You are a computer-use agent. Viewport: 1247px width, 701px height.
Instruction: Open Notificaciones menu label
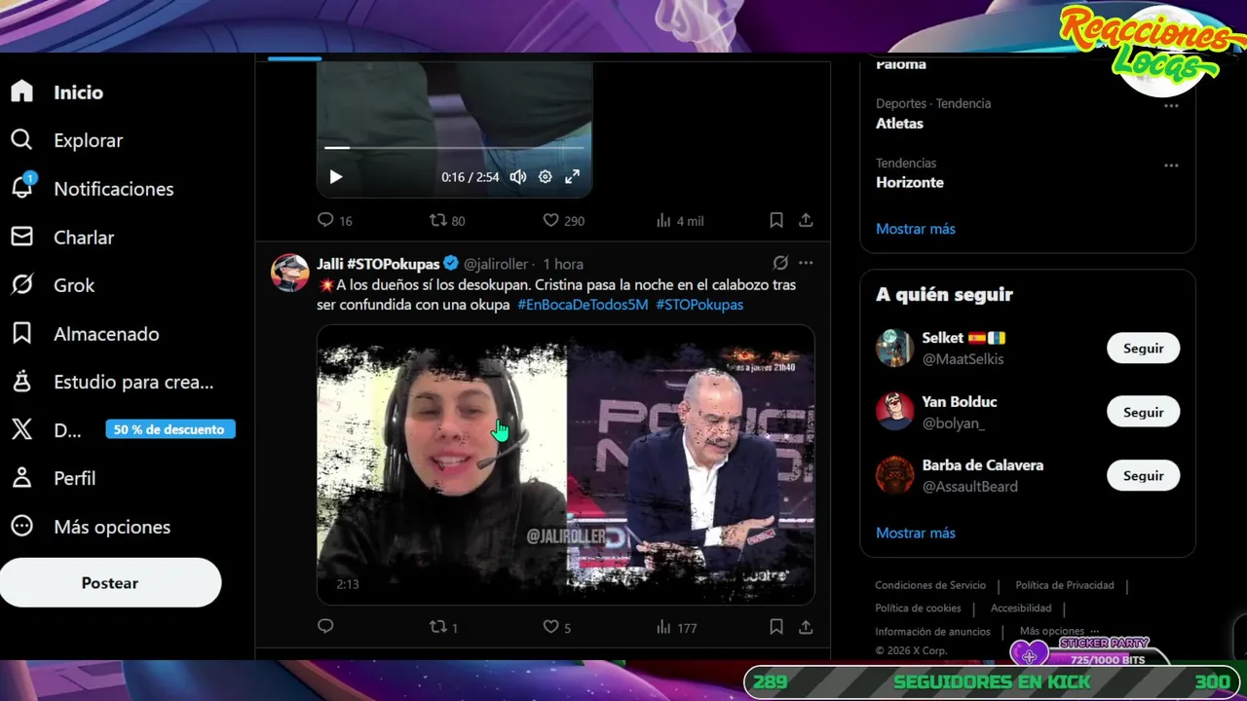(114, 189)
